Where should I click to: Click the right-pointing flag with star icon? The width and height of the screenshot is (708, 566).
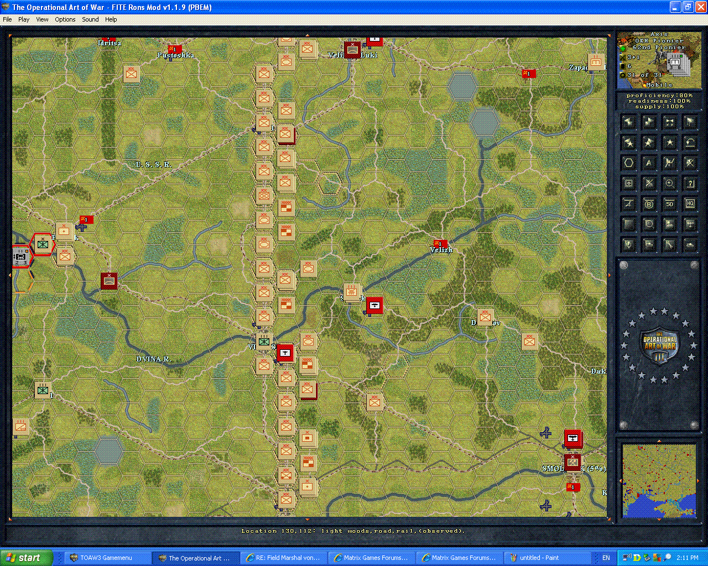coord(649,143)
